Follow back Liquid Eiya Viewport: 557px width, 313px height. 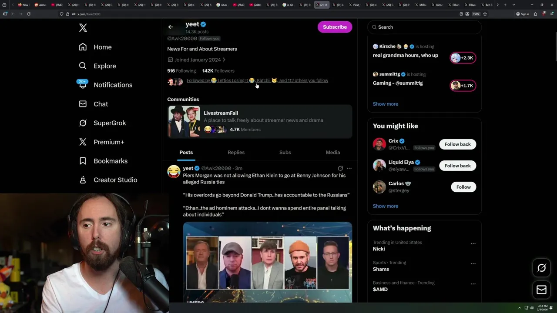458,166
